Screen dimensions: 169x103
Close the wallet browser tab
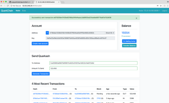click(59, 2)
